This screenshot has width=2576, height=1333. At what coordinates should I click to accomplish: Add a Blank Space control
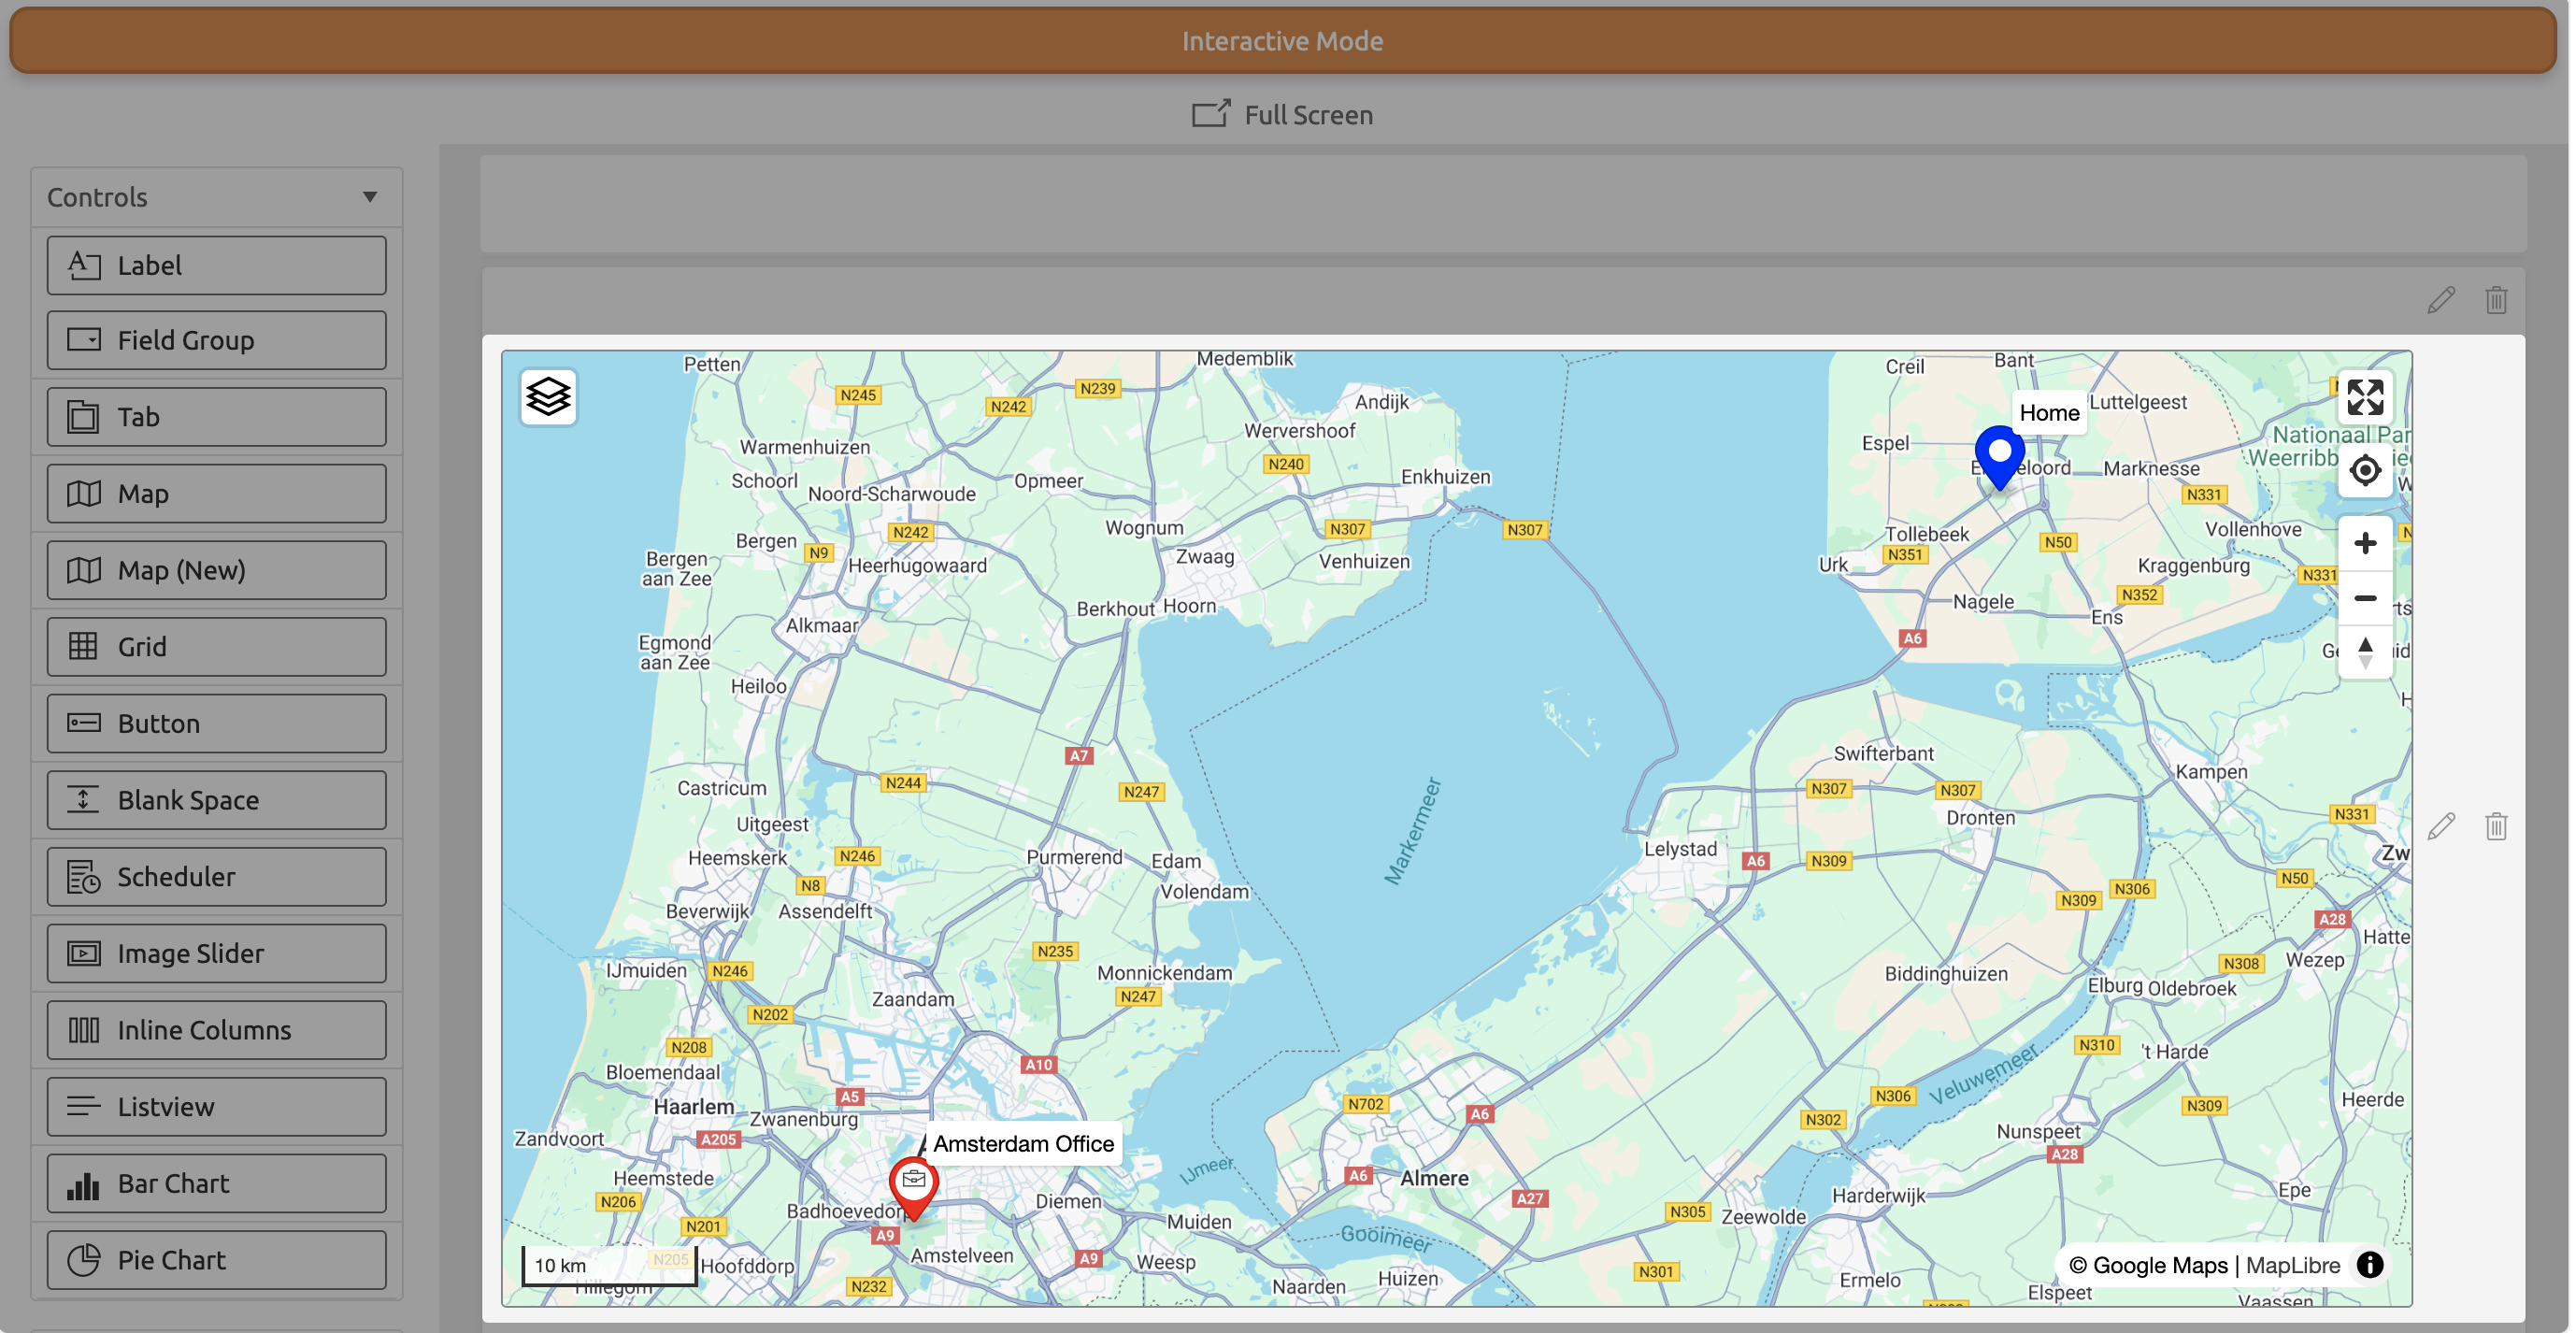(x=216, y=800)
